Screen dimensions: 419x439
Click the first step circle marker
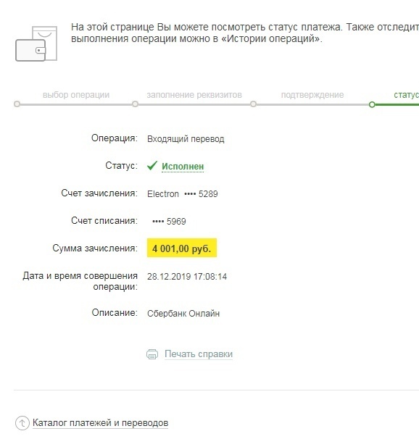pos(17,104)
